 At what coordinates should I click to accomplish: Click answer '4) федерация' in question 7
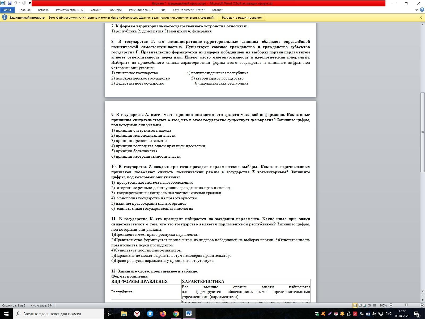(x=200, y=31)
